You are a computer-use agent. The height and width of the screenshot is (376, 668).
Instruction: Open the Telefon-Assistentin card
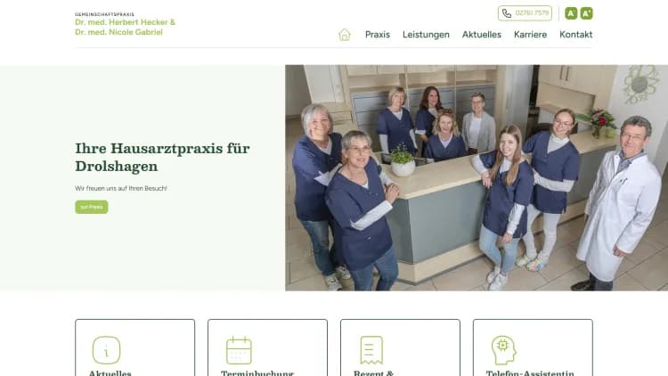(533, 347)
